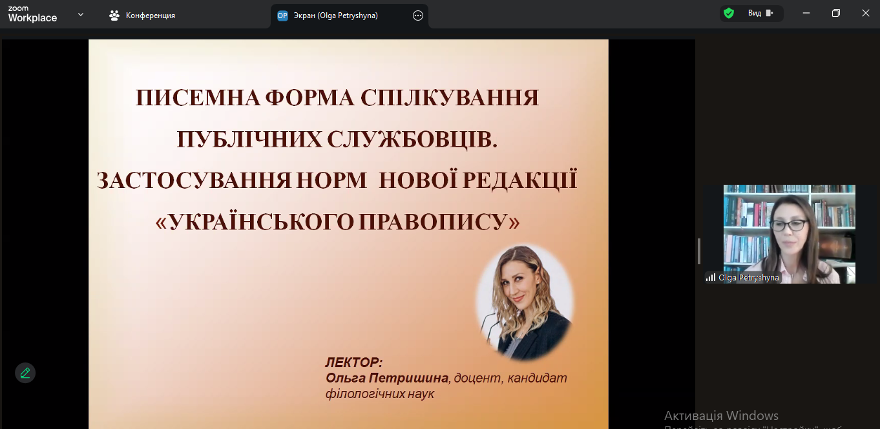Viewport: 880px width, 429px height.
Task: Click the signal bars icon on video
Action: [x=711, y=278]
